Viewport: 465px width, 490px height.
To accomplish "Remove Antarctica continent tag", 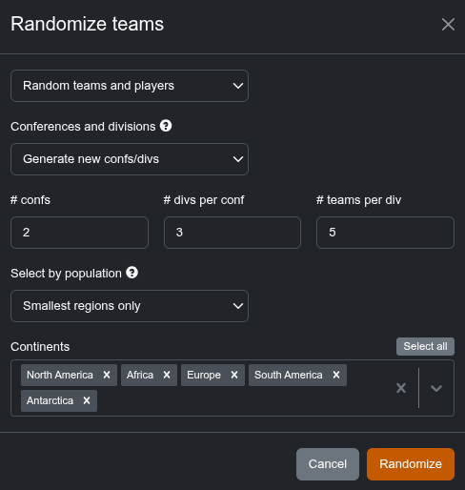I will [x=87, y=400].
